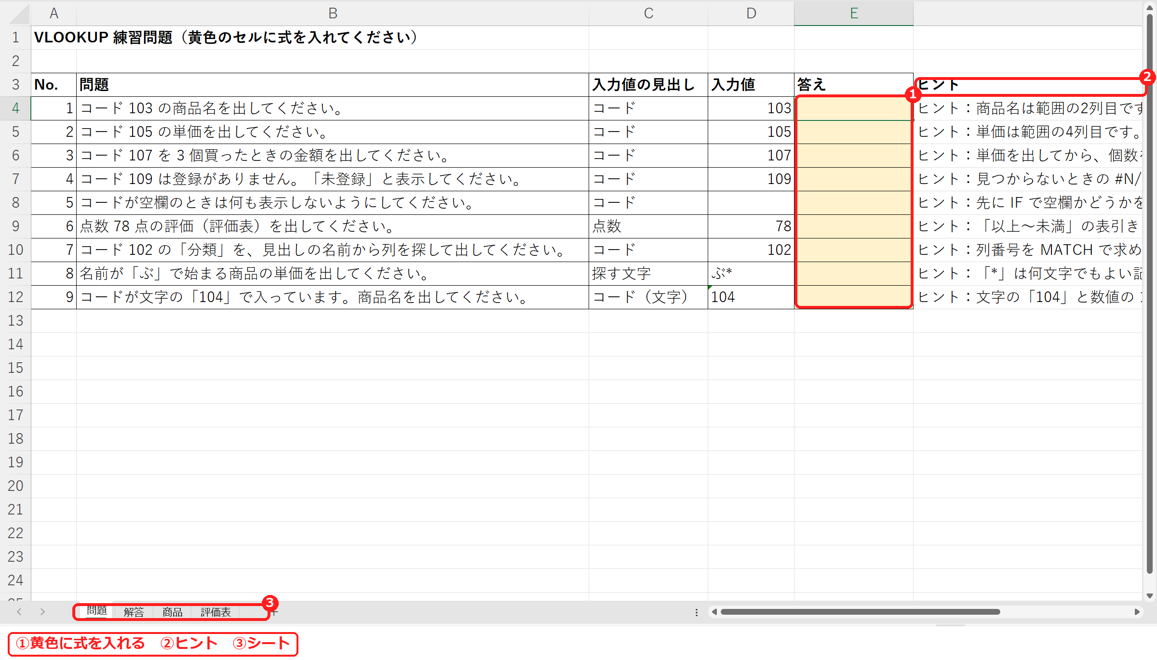
Task: Click the horizontal scrollbar left arrow
Action: 714,612
